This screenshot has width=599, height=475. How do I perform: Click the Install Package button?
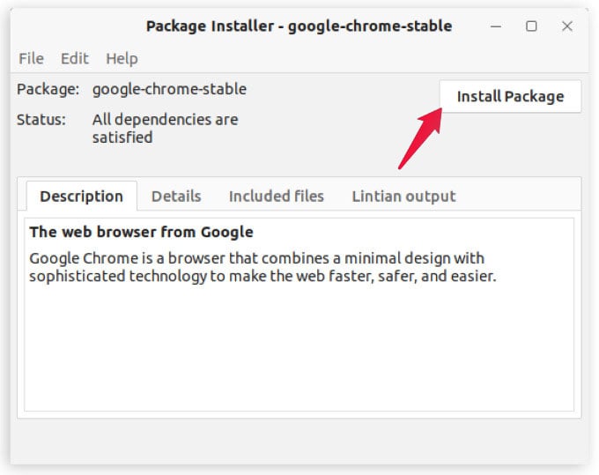pyautogui.click(x=510, y=96)
